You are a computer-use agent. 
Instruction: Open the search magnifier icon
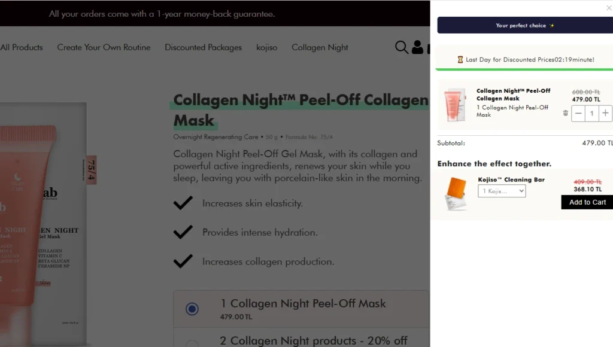401,48
